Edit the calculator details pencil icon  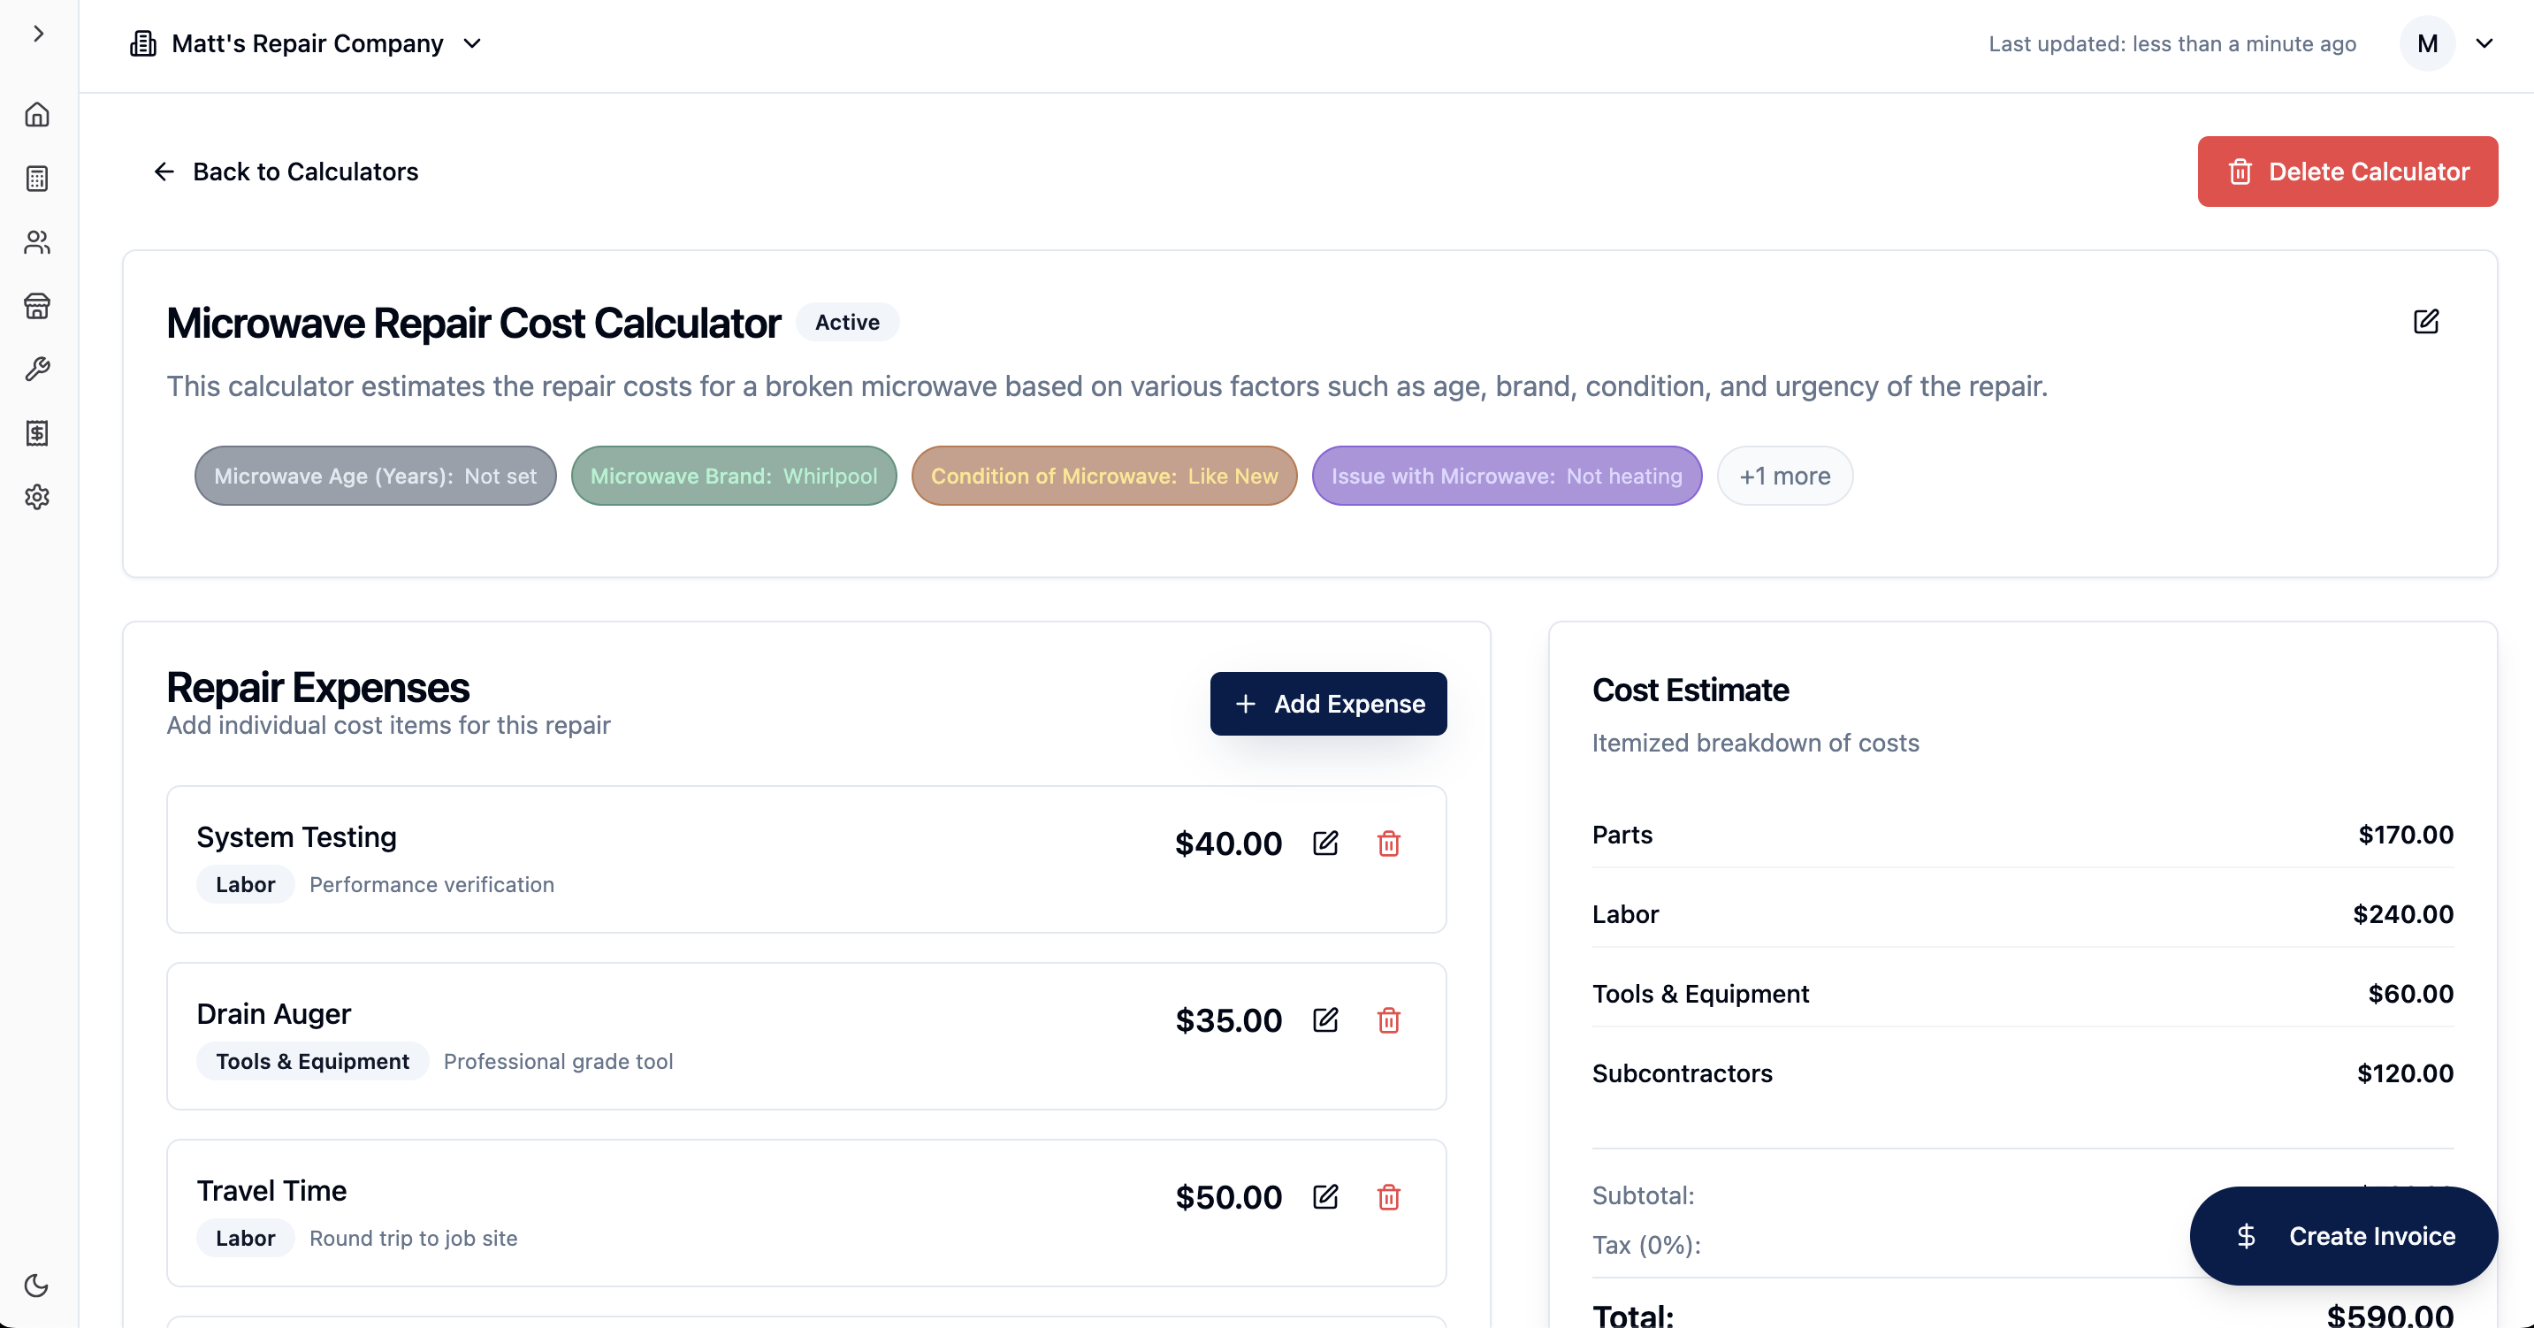(x=2426, y=322)
